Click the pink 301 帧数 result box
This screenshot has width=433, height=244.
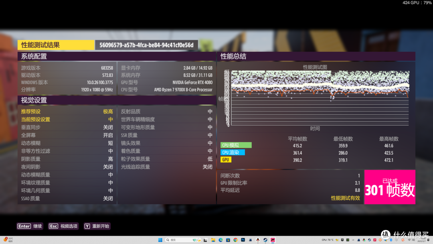tap(390, 187)
